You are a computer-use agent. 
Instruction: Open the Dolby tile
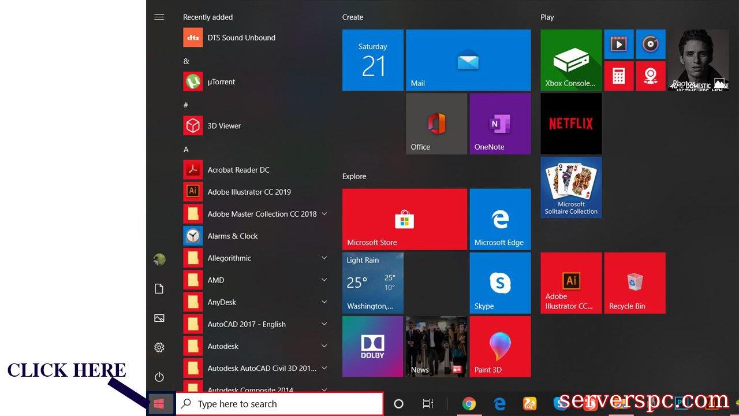372,347
